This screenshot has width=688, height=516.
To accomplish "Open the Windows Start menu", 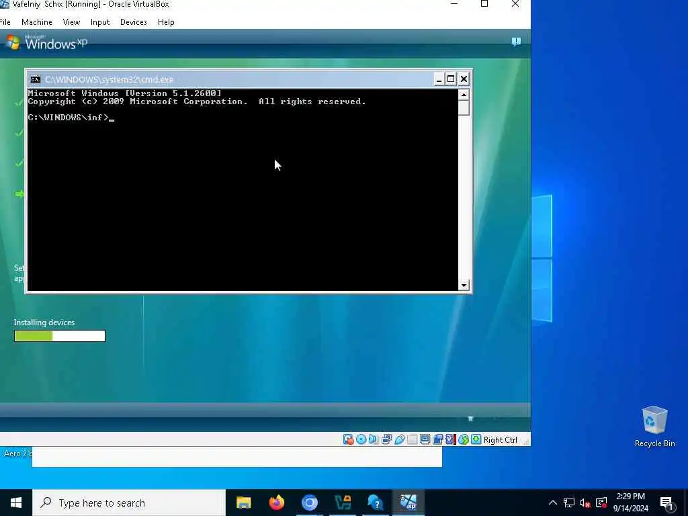I will coord(16,503).
